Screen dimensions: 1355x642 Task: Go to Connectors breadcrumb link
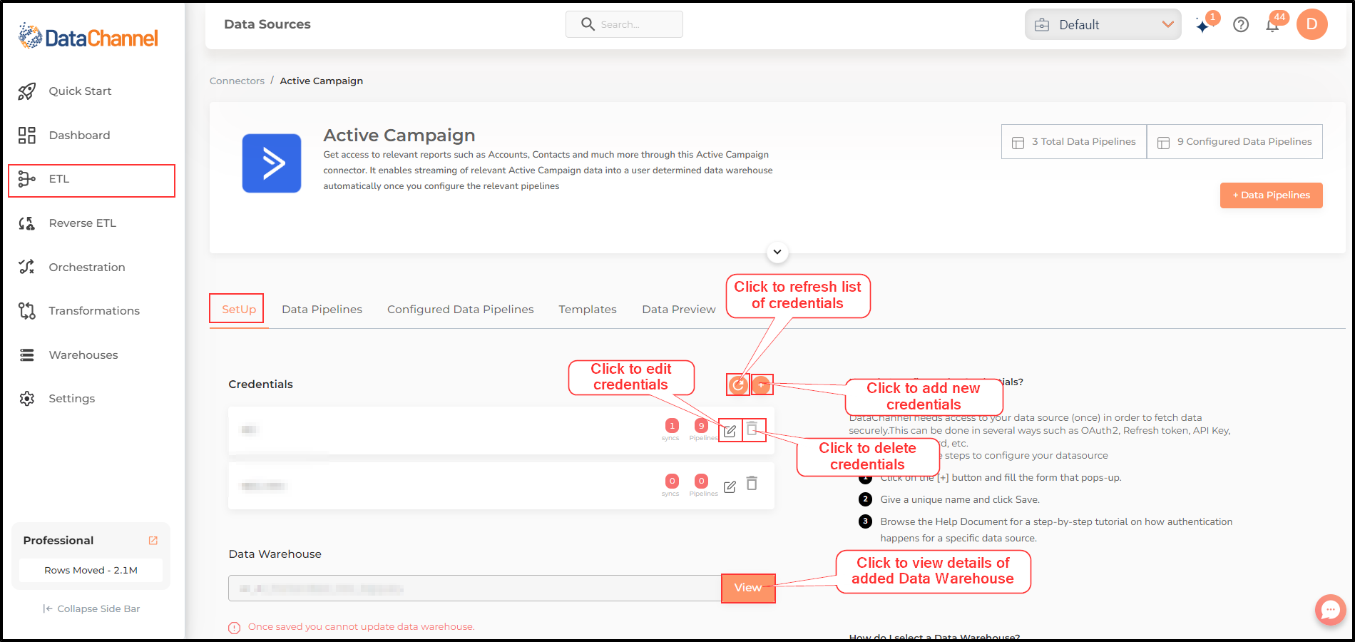tap(237, 81)
